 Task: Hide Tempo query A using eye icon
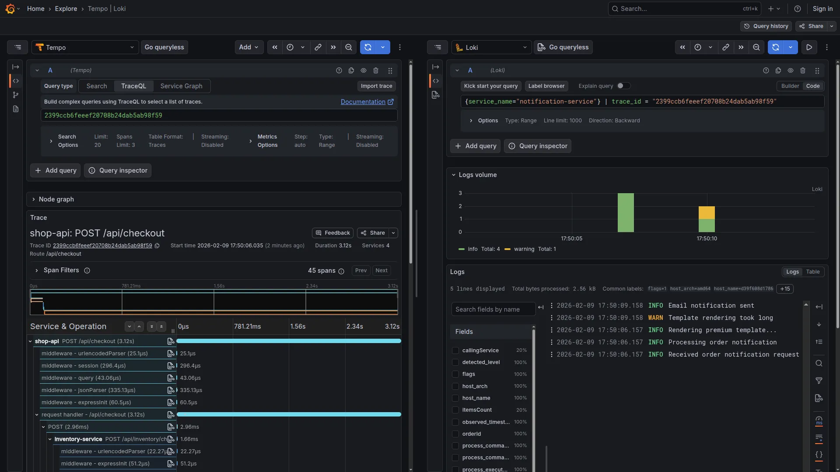coord(364,70)
